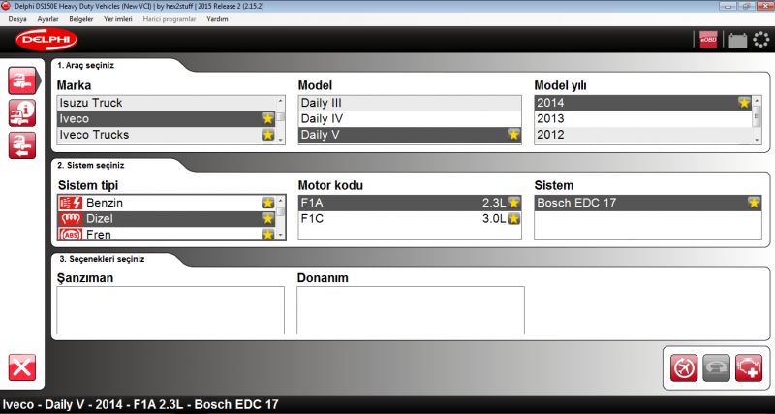Image resolution: width=775 pixels, height=414 pixels.
Task: Toggle favorite star for F1A 2.3L
Action: click(514, 203)
